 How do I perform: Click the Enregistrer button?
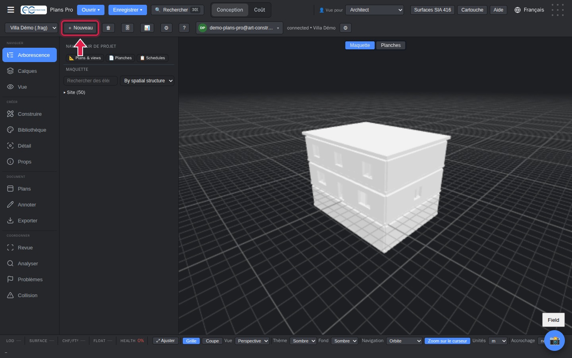pyautogui.click(x=128, y=10)
